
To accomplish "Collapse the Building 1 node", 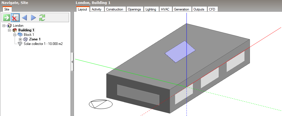I will (x=9, y=30).
